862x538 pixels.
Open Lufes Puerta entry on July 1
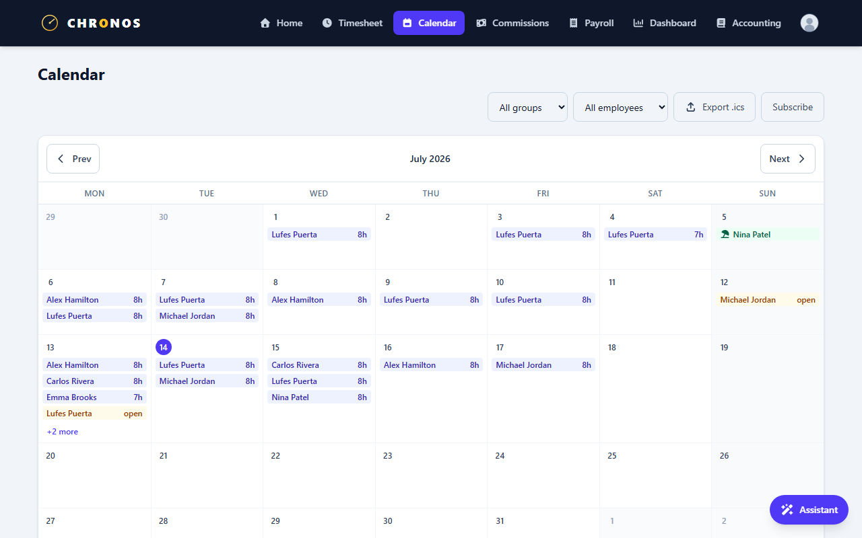[x=319, y=235]
